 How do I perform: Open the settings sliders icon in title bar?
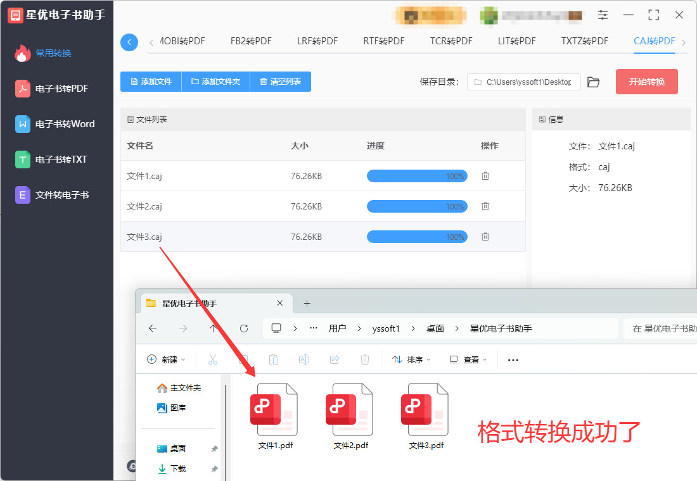click(x=603, y=15)
